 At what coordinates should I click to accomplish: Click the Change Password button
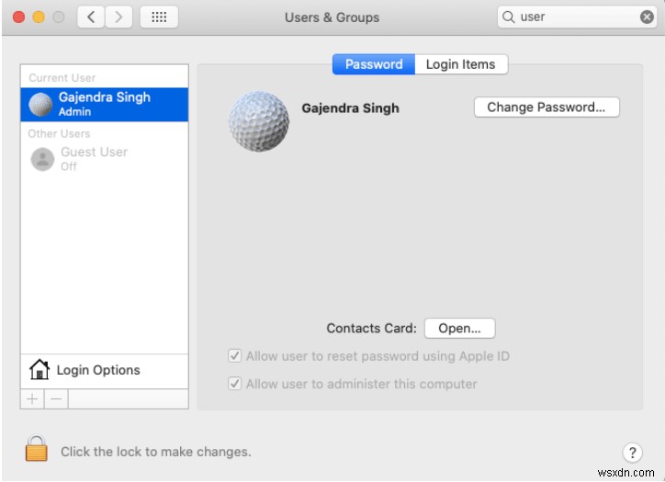547,106
